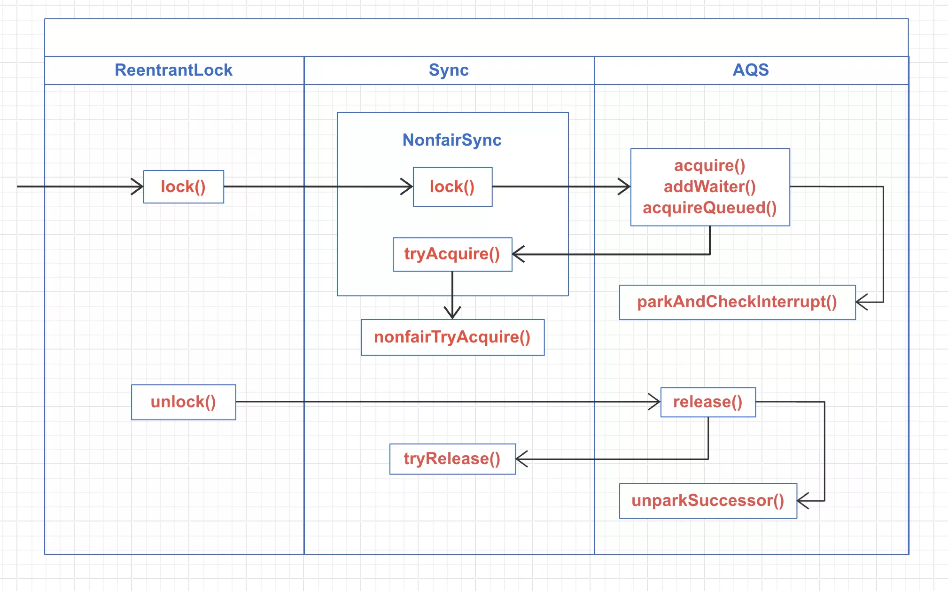Select the Sync swimlane header
Image resolution: width=948 pixels, height=591 pixels.
coord(449,70)
